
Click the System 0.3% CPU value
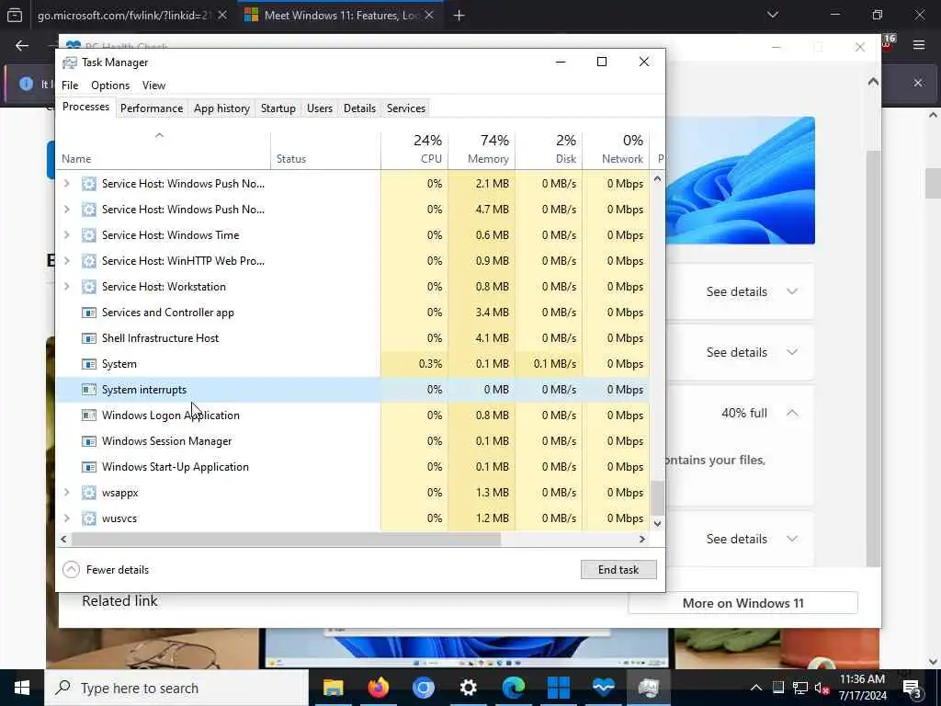tap(430, 364)
